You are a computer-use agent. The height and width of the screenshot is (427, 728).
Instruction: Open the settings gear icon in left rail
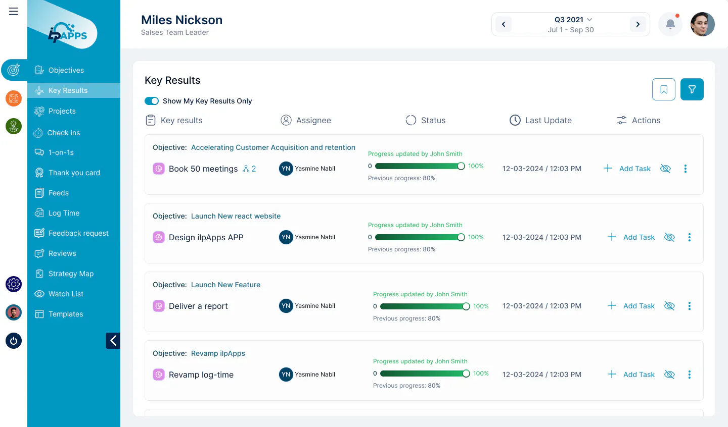click(14, 284)
